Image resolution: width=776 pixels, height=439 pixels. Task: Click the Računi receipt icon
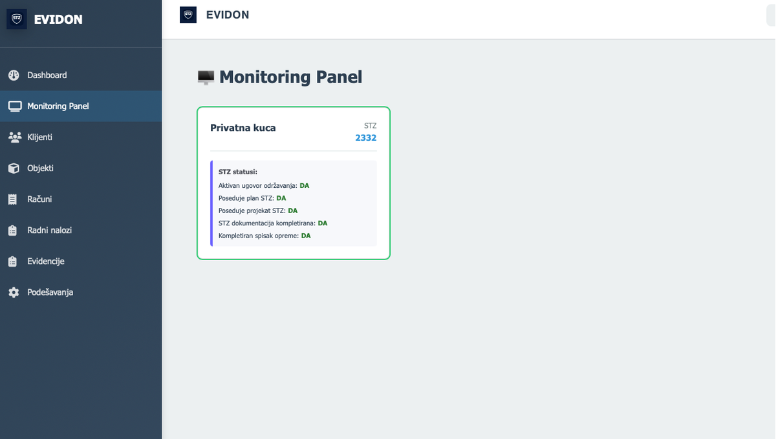pos(13,199)
